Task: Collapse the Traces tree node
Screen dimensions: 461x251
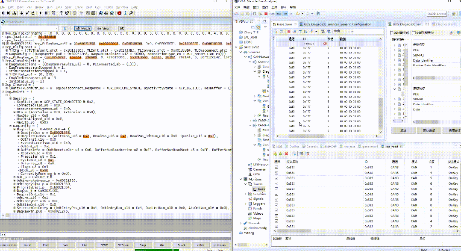Action: pyautogui.click(x=246, y=184)
